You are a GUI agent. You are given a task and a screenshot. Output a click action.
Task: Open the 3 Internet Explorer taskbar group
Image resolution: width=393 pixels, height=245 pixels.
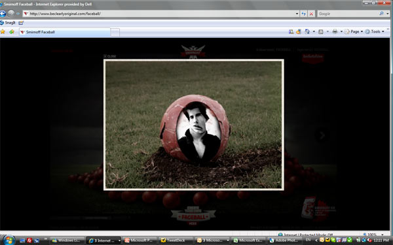103,240
